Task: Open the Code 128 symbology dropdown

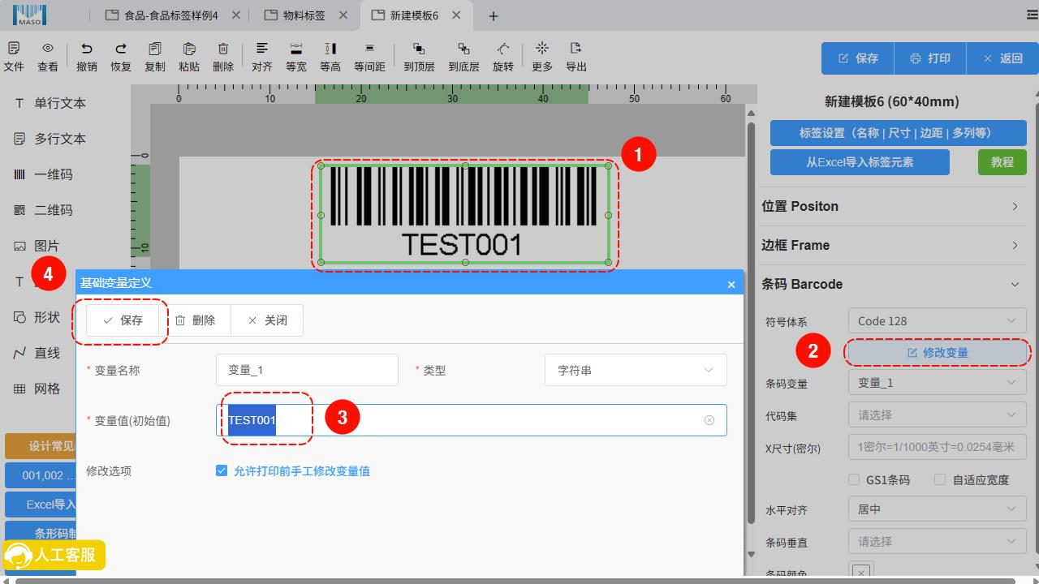Action: [x=937, y=321]
